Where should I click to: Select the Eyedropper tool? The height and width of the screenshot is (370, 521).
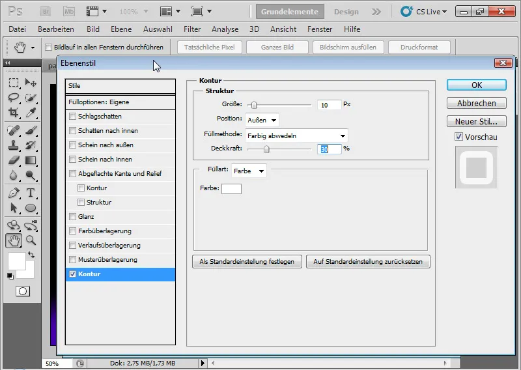[31, 112]
